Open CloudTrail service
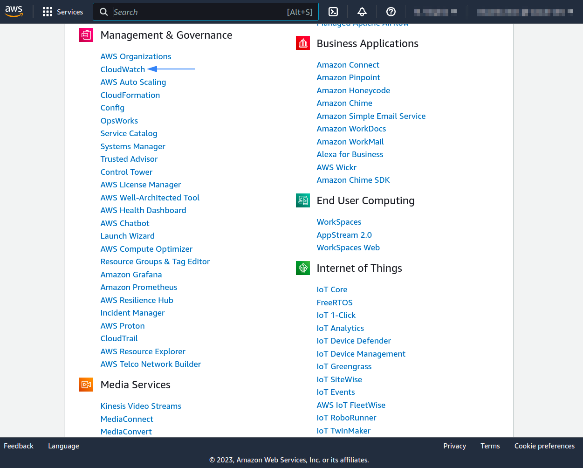 [x=119, y=338]
